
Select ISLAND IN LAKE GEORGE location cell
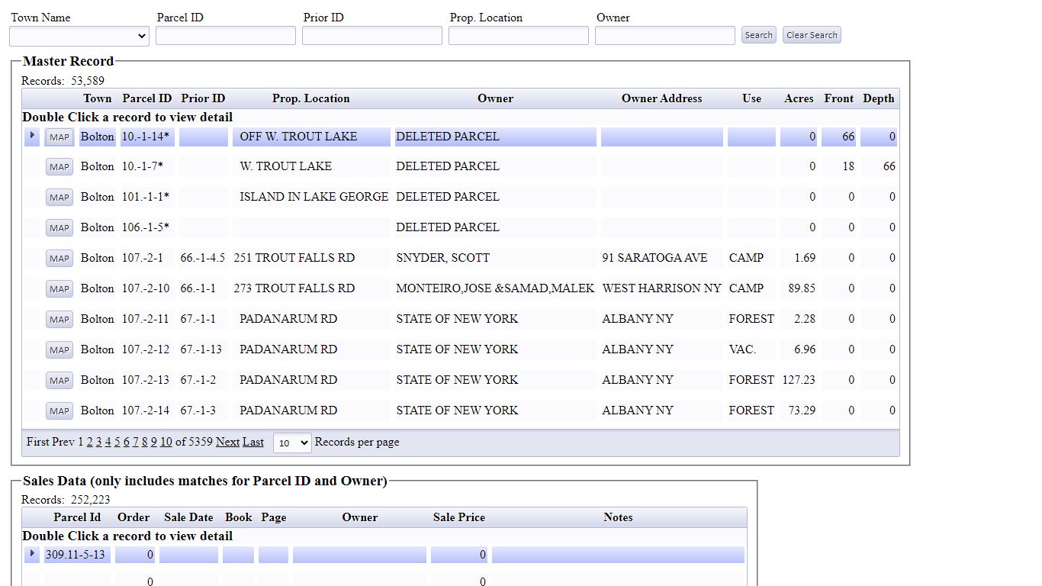click(x=311, y=197)
